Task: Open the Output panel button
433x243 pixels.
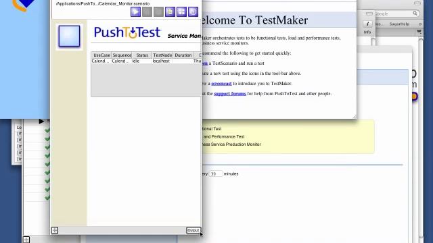Action: pyautogui.click(x=193, y=230)
